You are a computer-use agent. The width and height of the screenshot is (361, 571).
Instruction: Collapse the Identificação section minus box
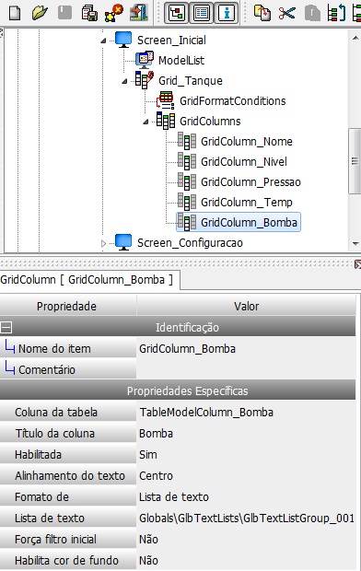coord(6,327)
